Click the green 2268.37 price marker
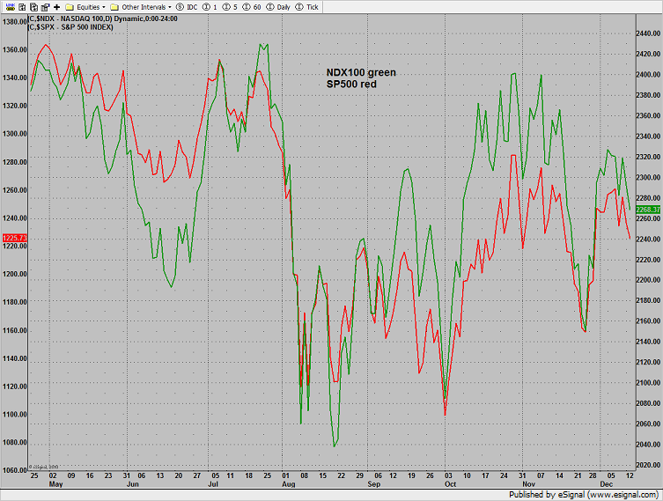The width and height of the screenshot is (663, 501). click(x=648, y=210)
